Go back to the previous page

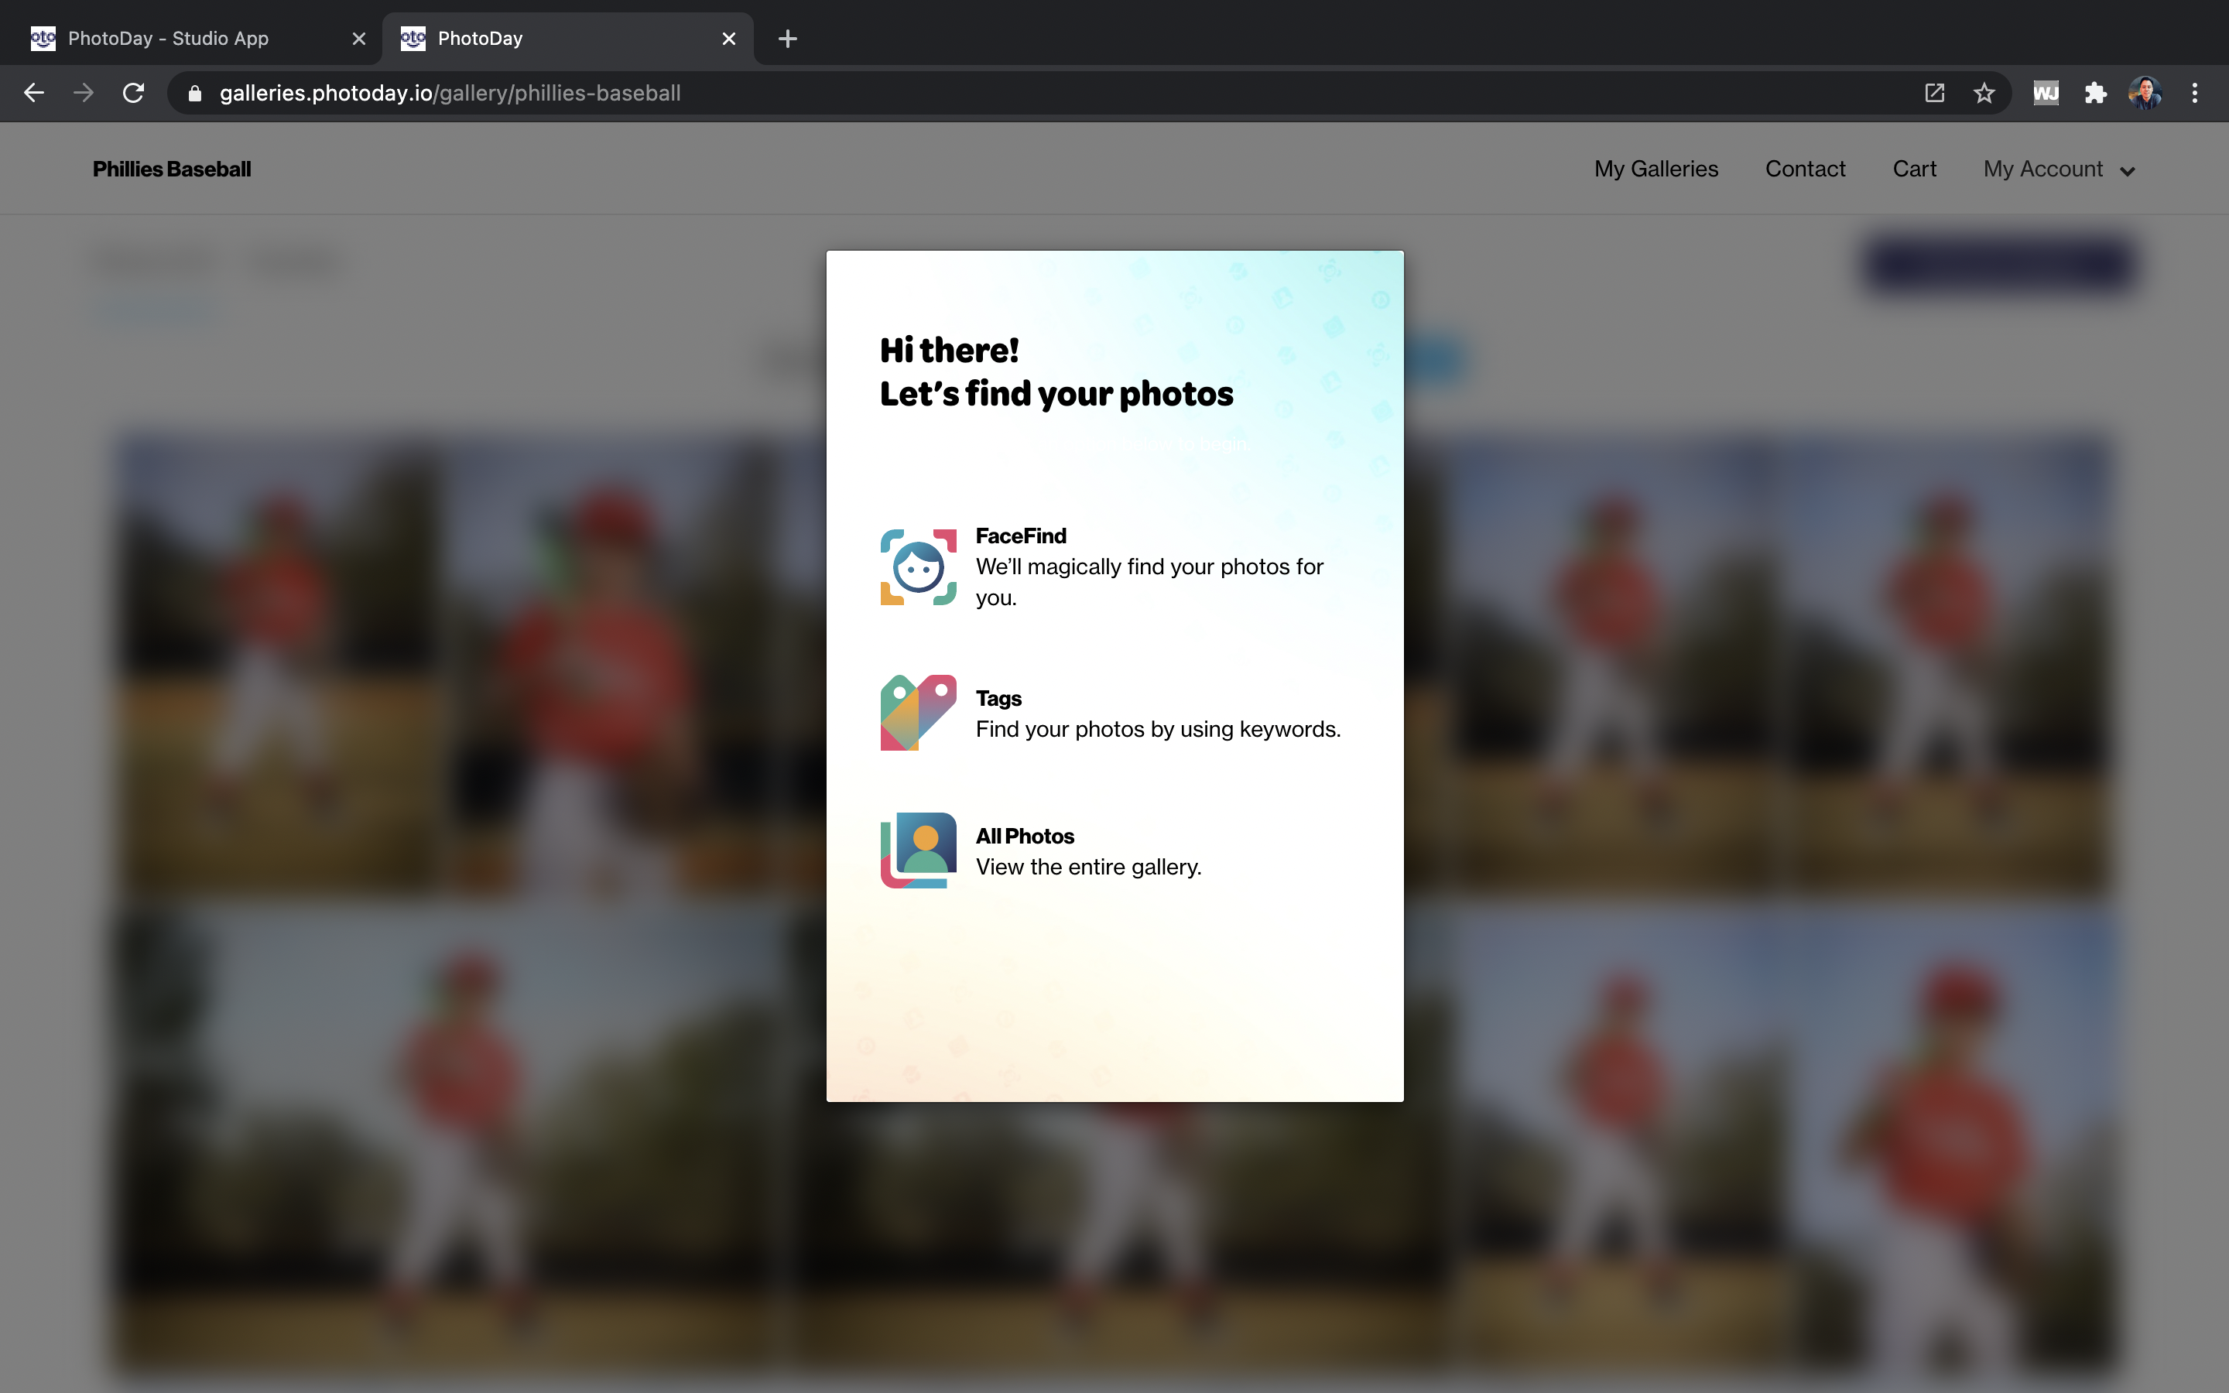click(x=34, y=93)
